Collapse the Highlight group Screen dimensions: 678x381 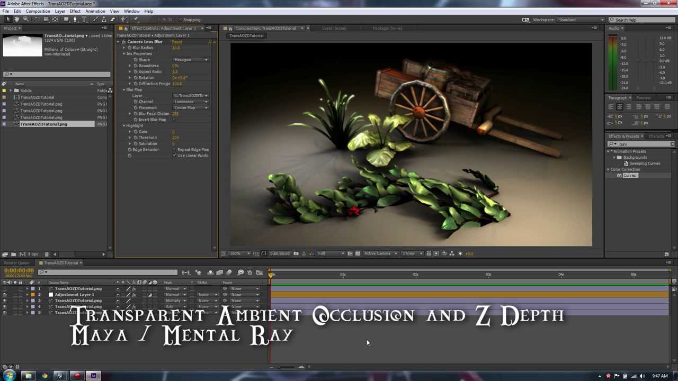(124, 125)
